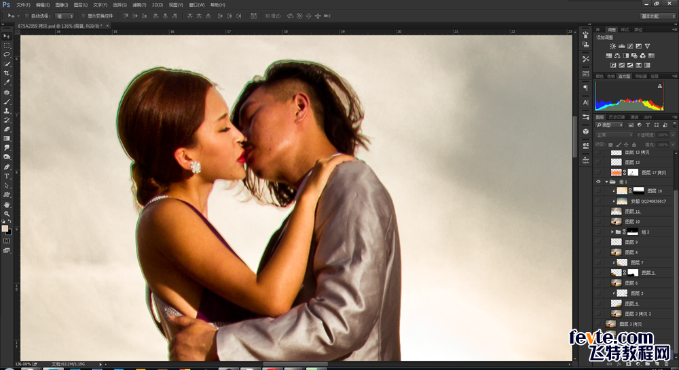Open the Layers panel flyout menu
The height and width of the screenshot is (370, 679).
click(x=674, y=117)
